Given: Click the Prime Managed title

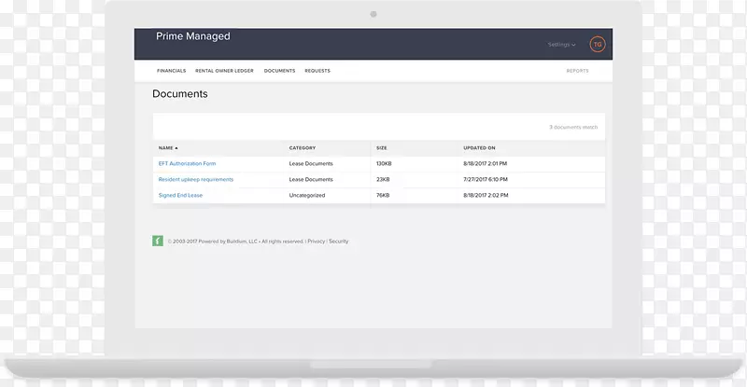Looking at the screenshot, I should coord(193,37).
